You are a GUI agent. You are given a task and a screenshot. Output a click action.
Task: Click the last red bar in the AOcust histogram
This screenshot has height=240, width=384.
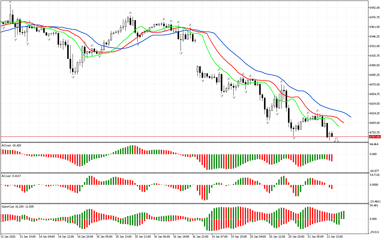tap(331, 158)
